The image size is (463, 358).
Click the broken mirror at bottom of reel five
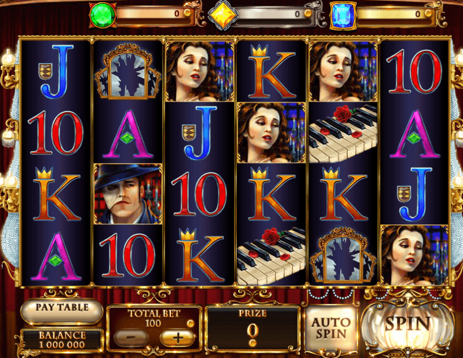click(343, 255)
